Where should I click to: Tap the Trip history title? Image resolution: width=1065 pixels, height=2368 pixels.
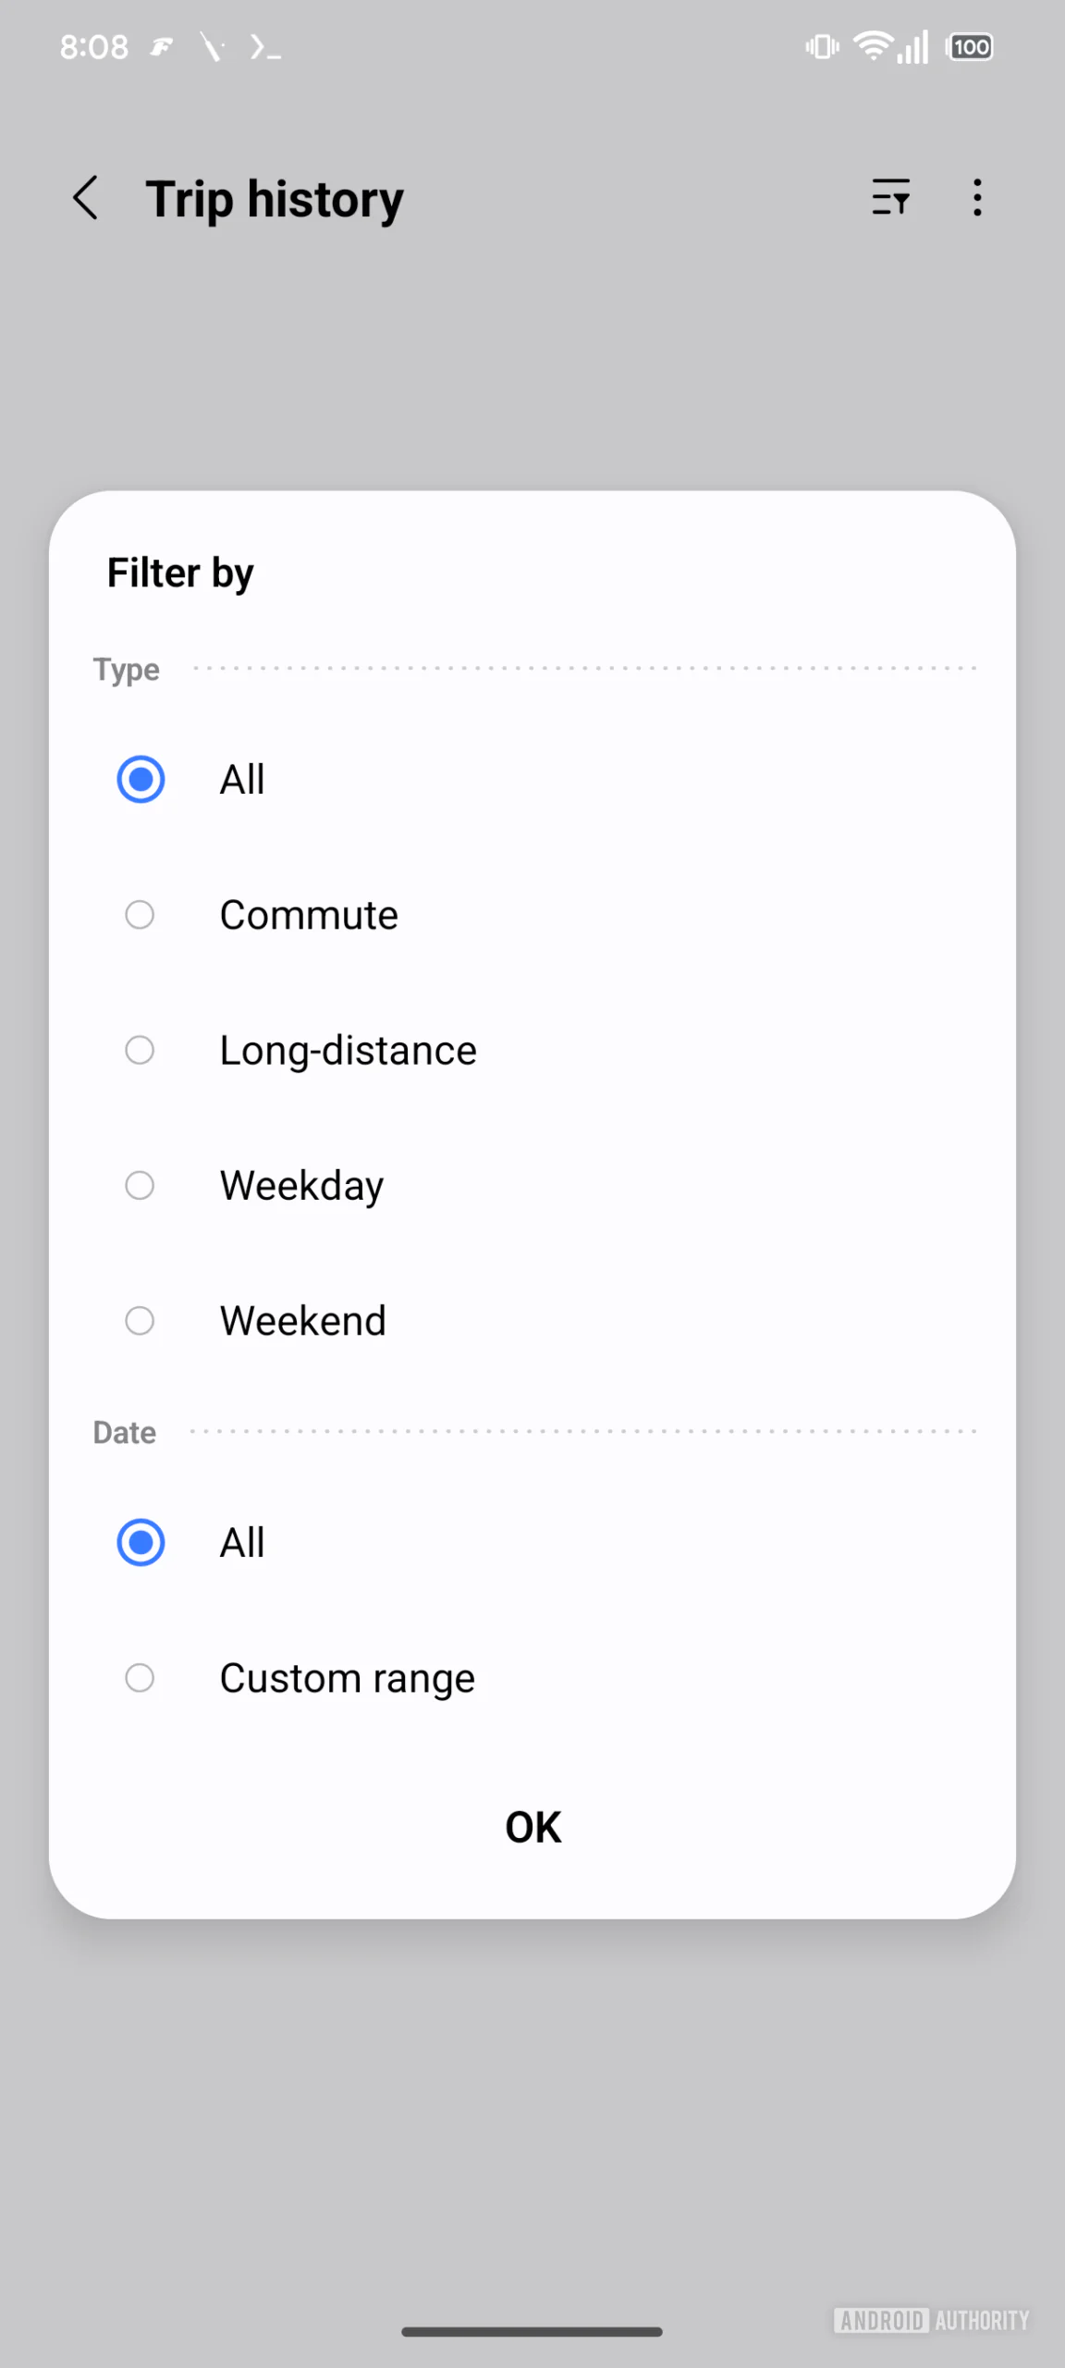click(x=275, y=200)
